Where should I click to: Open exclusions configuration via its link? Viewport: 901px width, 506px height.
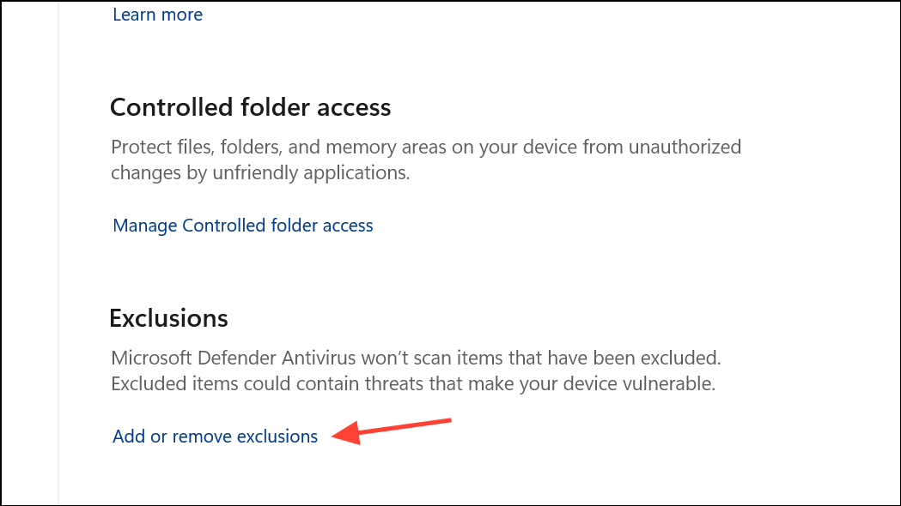point(215,436)
